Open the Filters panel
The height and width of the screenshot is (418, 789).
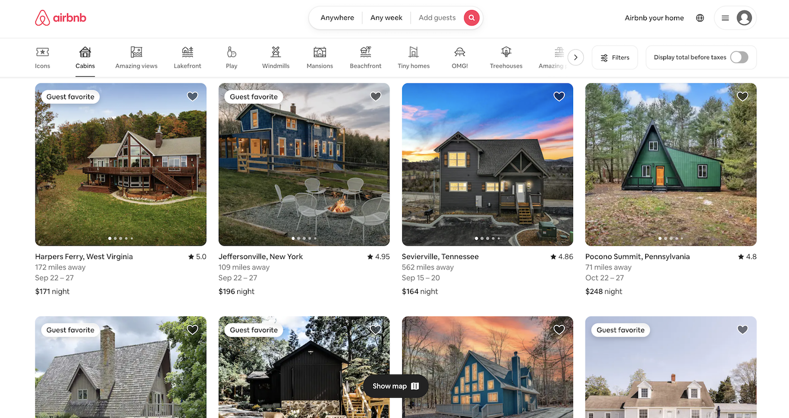tap(614, 57)
